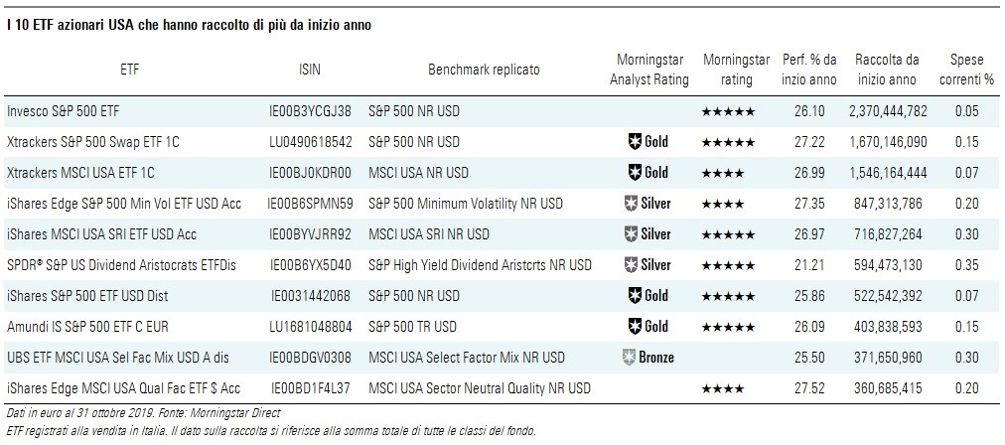Screen dimensions: 1005x445
Task: Click the 27.52 performance value
Action: click(807, 388)
